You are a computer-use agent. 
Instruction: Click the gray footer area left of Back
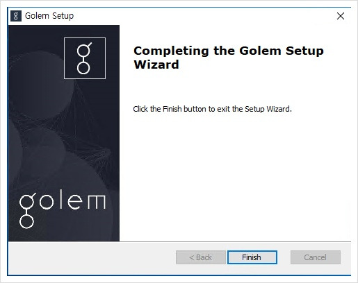[x=92, y=258]
